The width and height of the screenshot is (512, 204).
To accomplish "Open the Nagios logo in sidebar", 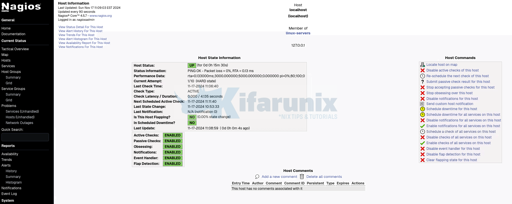I will point(21,7).
